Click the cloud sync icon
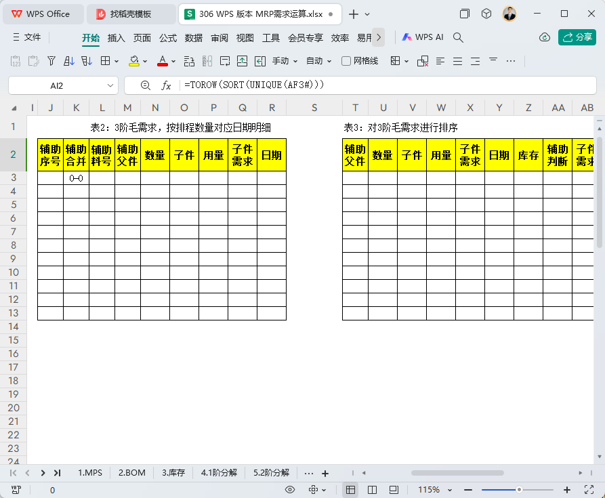 click(545, 37)
